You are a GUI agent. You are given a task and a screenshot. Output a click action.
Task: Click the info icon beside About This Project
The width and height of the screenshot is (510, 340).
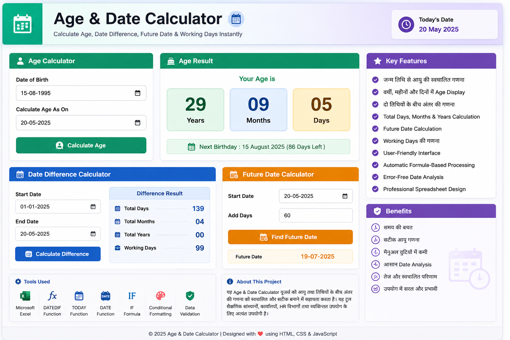pyautogui.click(x=230, y=282)
